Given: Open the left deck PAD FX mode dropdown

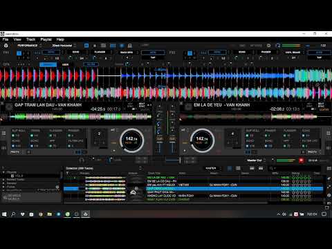Looking at the screenshot, I should 17,152.
